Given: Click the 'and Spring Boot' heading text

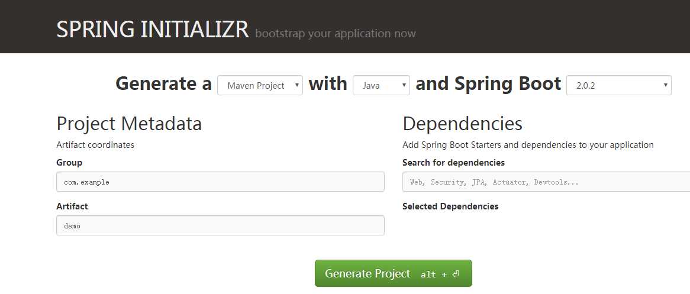Looking at the screenshot, I should [x=488, y=84].
